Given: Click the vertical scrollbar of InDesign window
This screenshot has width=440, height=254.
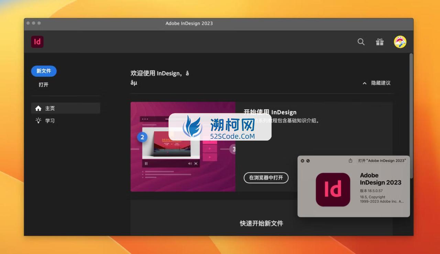Looking at the screenshot, I should coord(411,115).
